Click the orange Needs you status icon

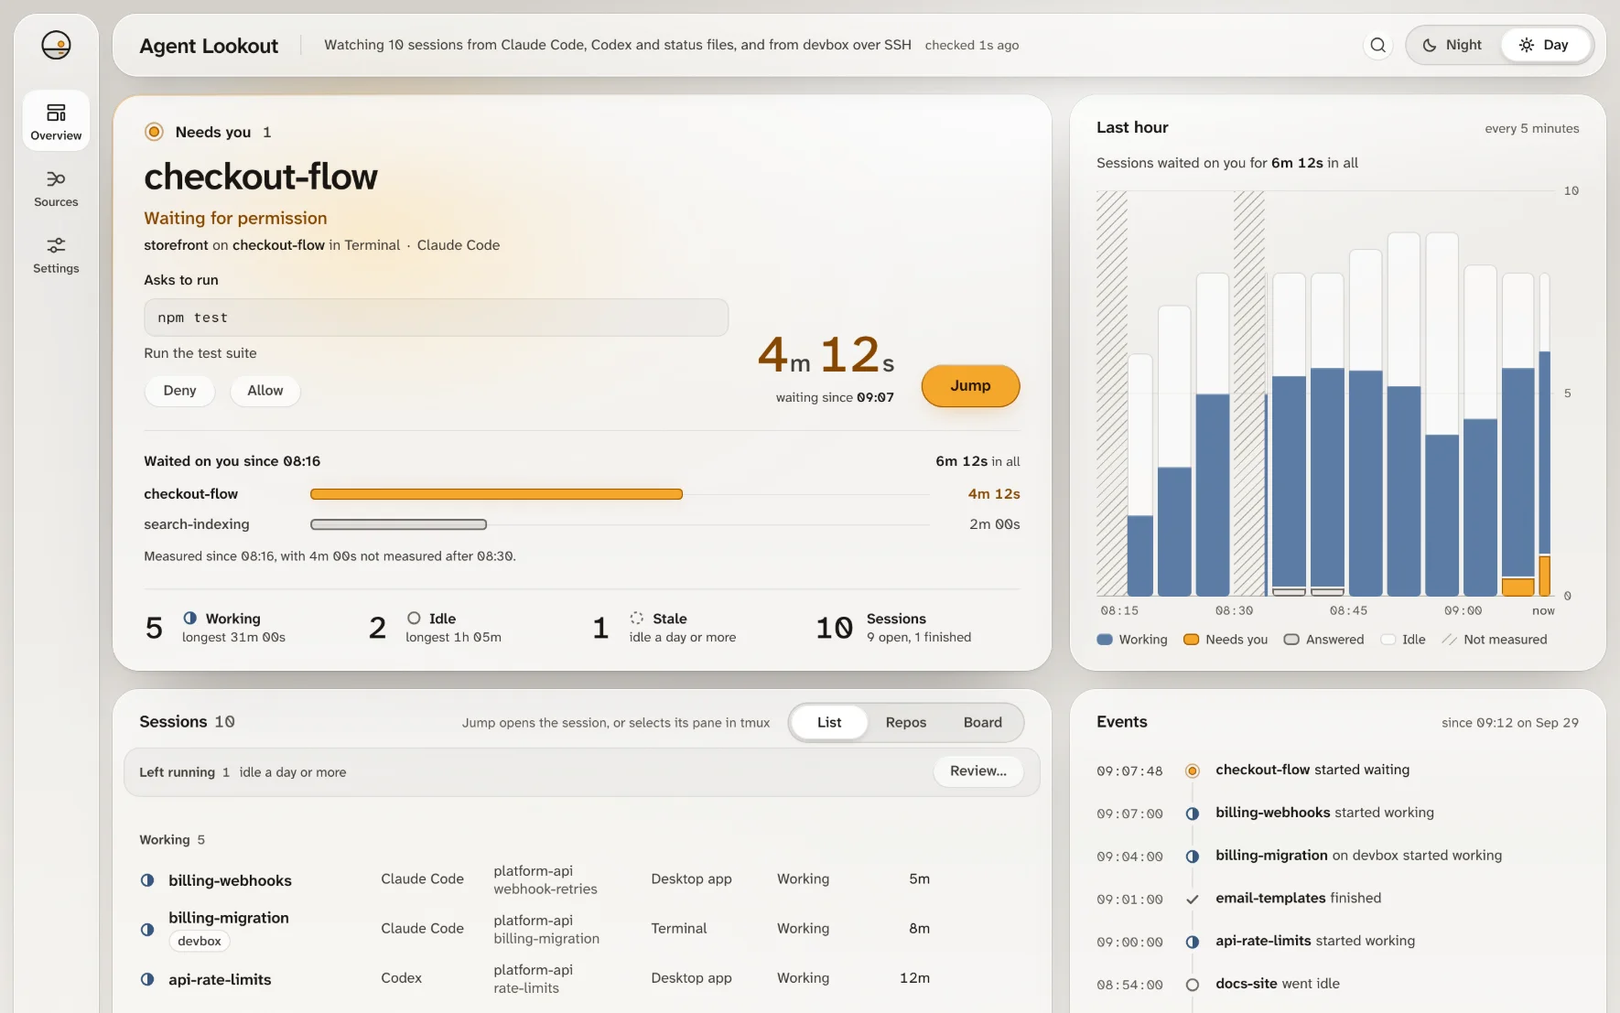pos(155,132)
